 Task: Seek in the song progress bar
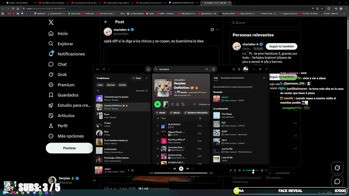pos(181,173)
